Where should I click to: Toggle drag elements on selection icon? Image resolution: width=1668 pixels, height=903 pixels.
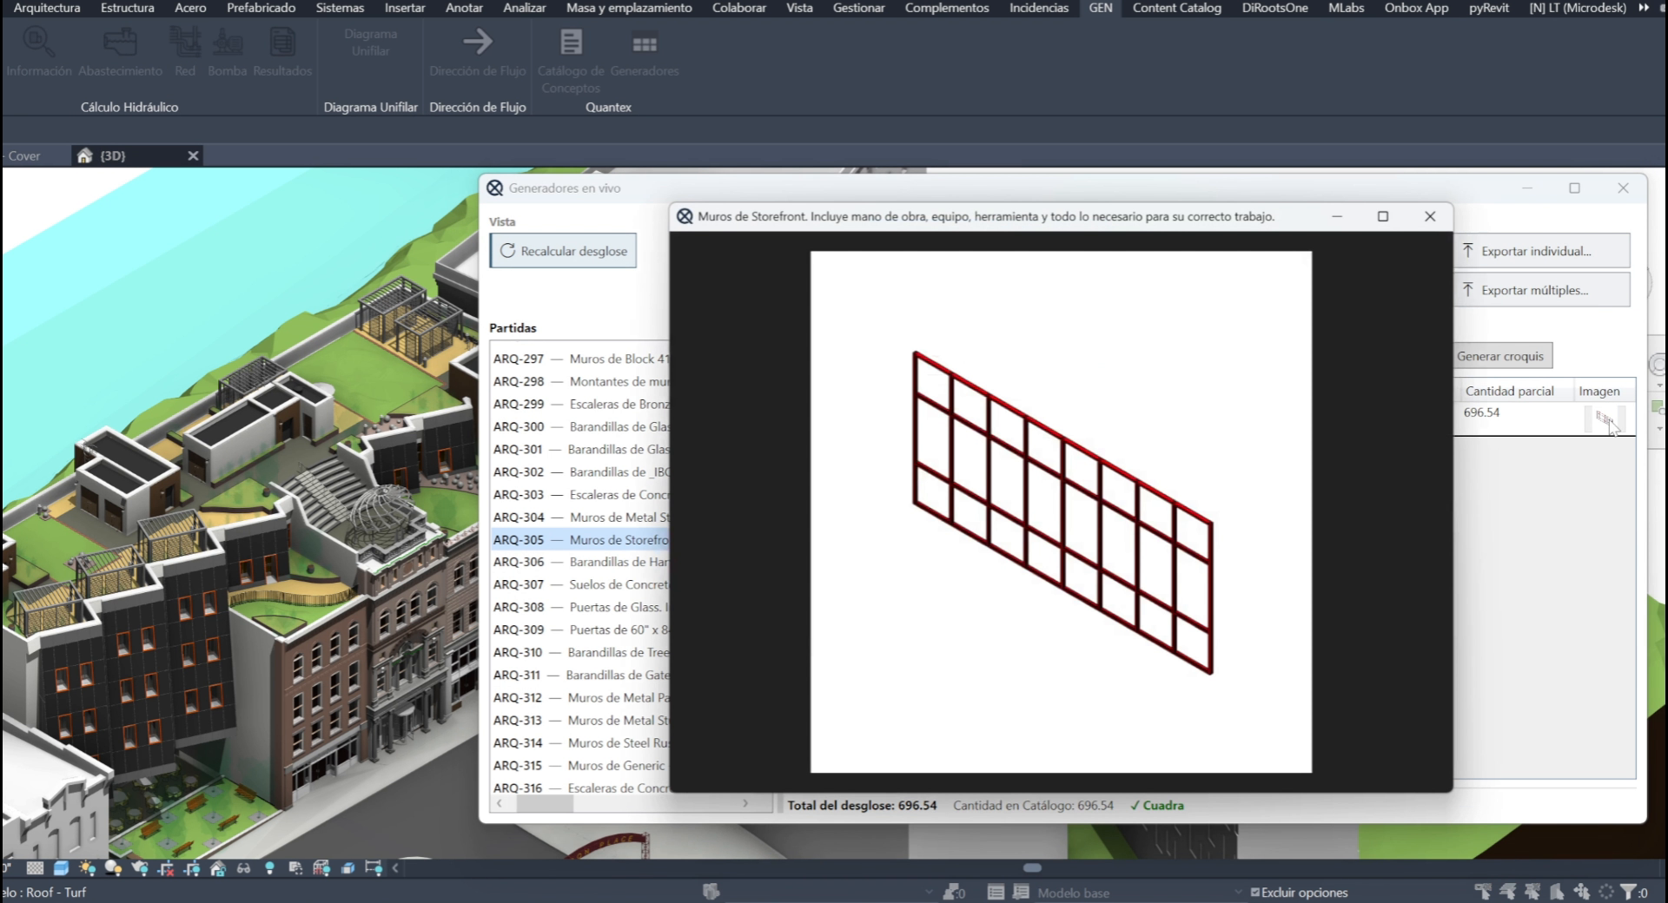point(1581,892)
